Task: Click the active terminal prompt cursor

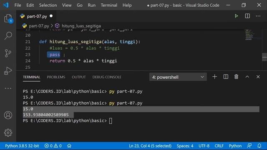Action: pos(111,121)
